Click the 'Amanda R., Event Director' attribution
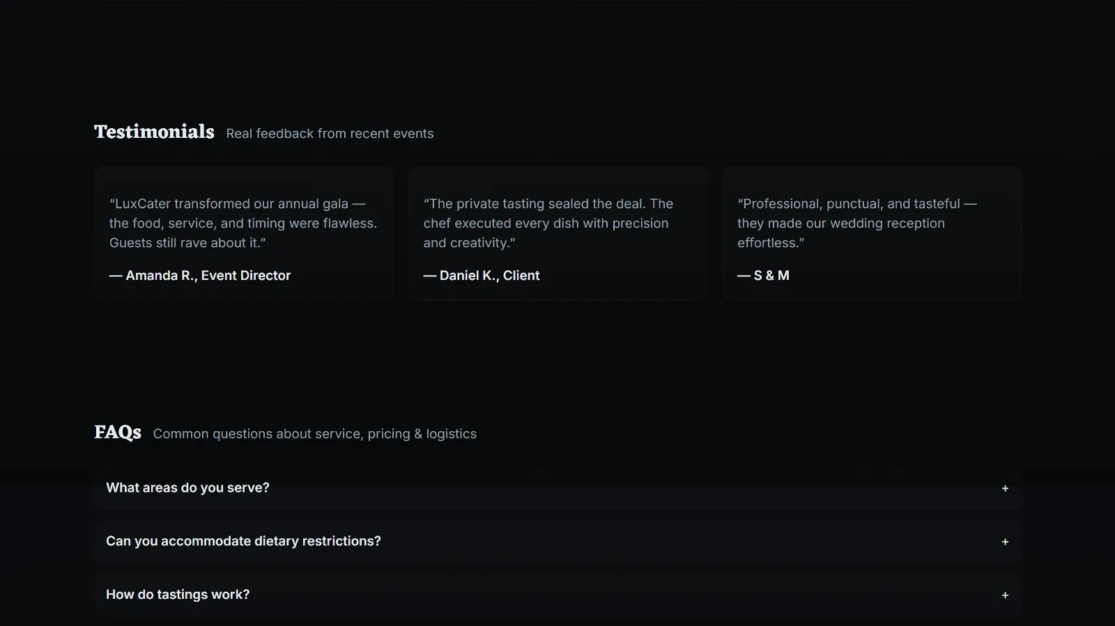The width and height of the screenshot is (1115, 626). (200, 276)
